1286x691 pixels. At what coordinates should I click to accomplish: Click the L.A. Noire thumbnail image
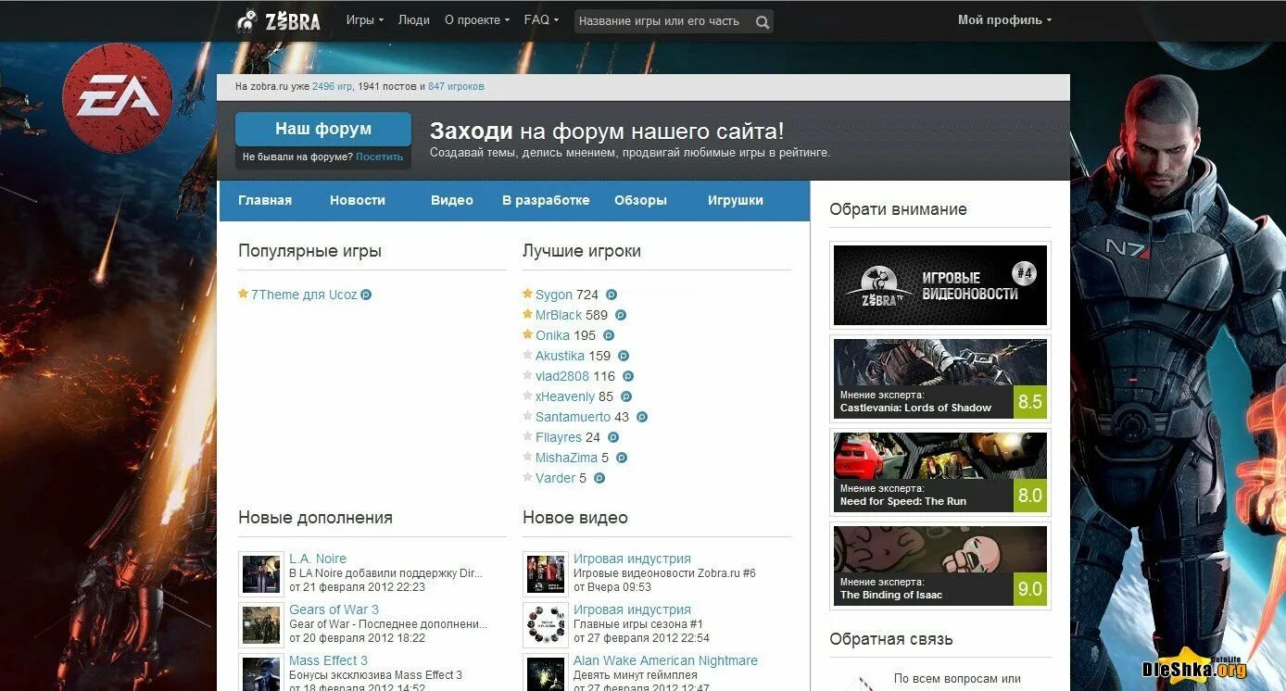tap(261, 574)
